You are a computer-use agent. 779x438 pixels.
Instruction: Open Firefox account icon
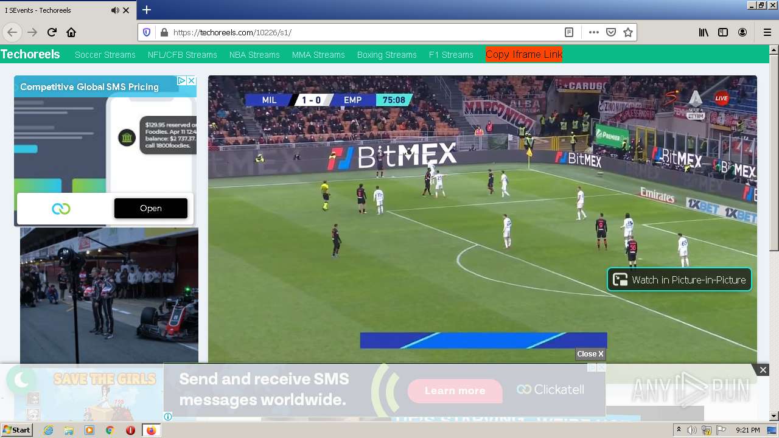click(742, 32)
